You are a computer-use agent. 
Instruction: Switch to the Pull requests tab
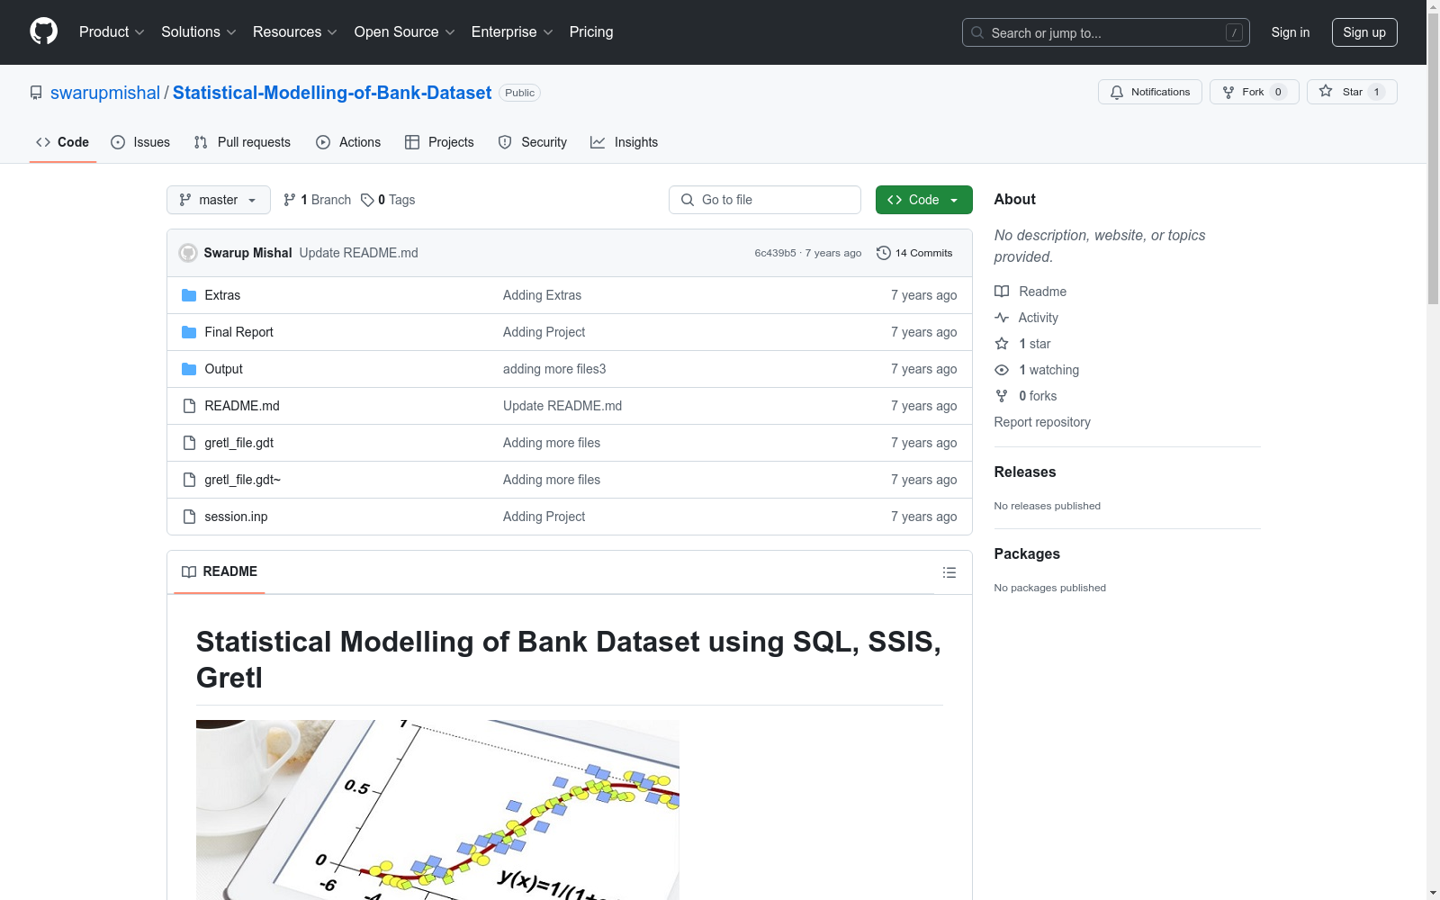pos(242,142)
